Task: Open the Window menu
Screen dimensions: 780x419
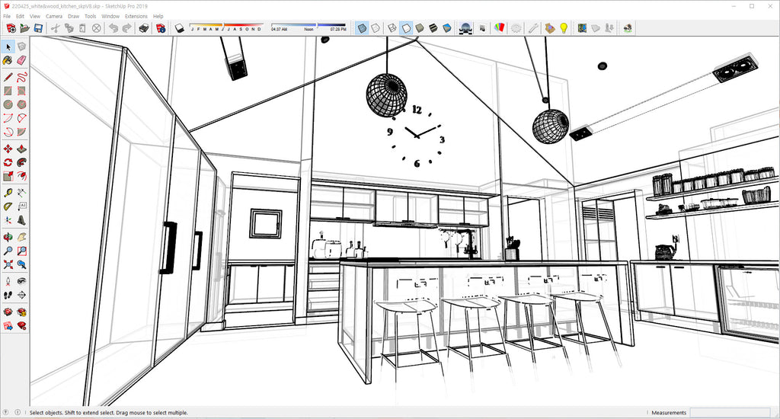Action: (110, 16)
